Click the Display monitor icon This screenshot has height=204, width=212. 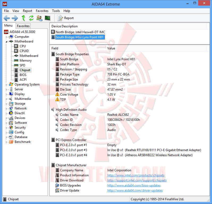(11, 94)
